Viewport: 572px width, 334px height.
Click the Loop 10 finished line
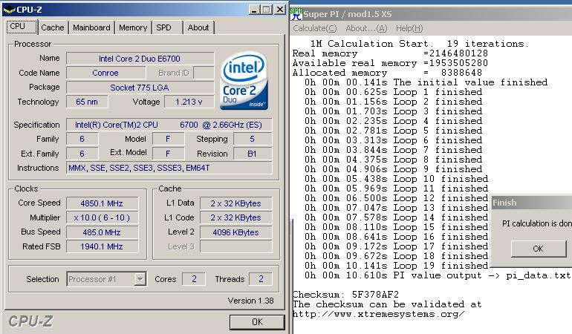tap(396, 179)
